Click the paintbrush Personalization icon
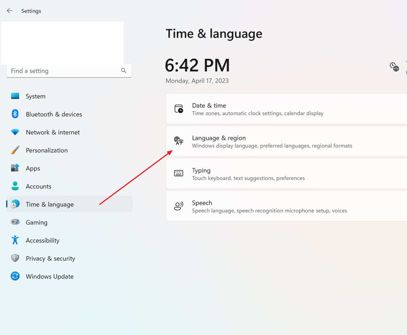 [15, 150]
